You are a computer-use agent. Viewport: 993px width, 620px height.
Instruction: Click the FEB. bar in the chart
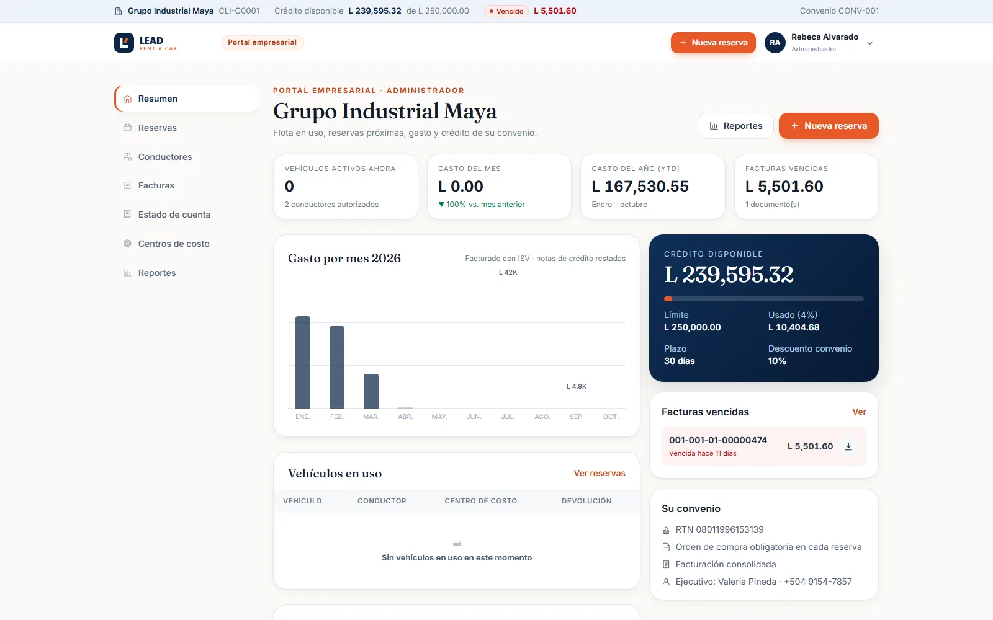tap(337, 367)
